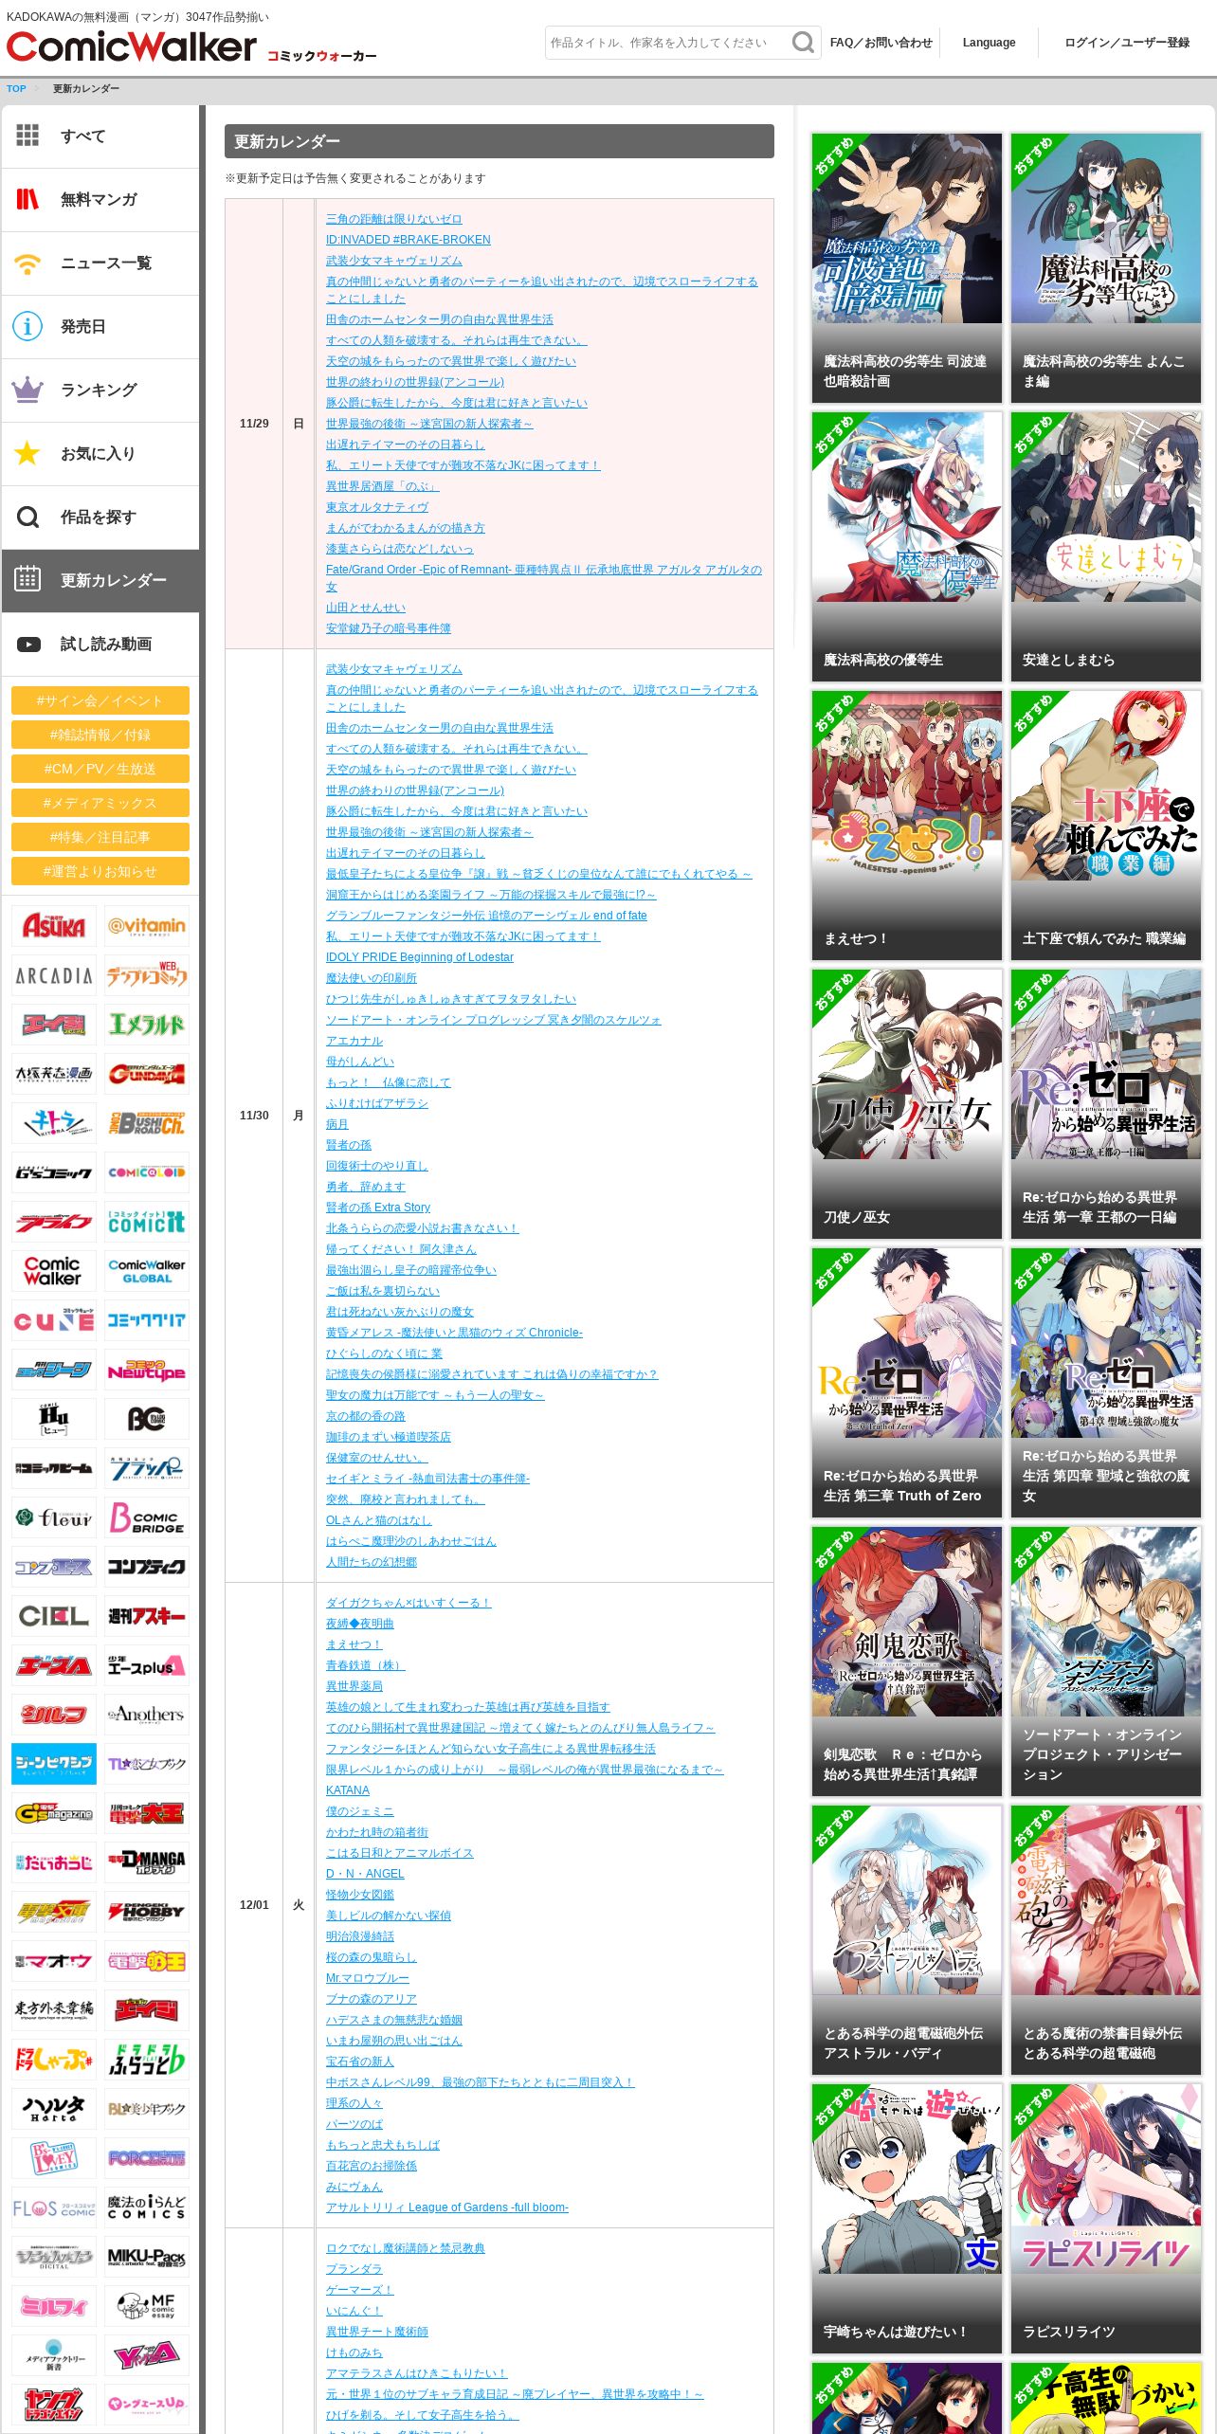Open the B's Comic Bridge logo
This screenshot has width=1217, height=2434.
[x=146, y=1517]
